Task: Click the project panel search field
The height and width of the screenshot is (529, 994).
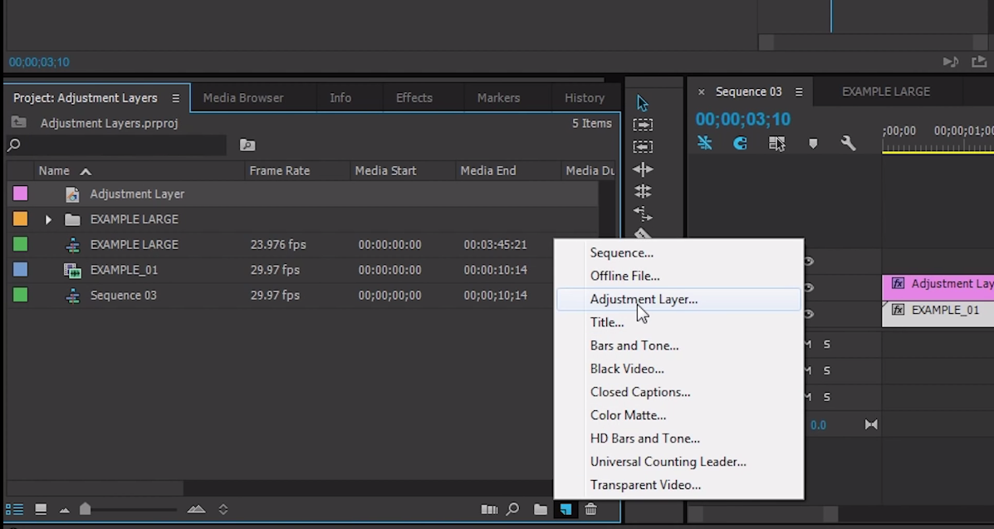Action: [116, 145]
